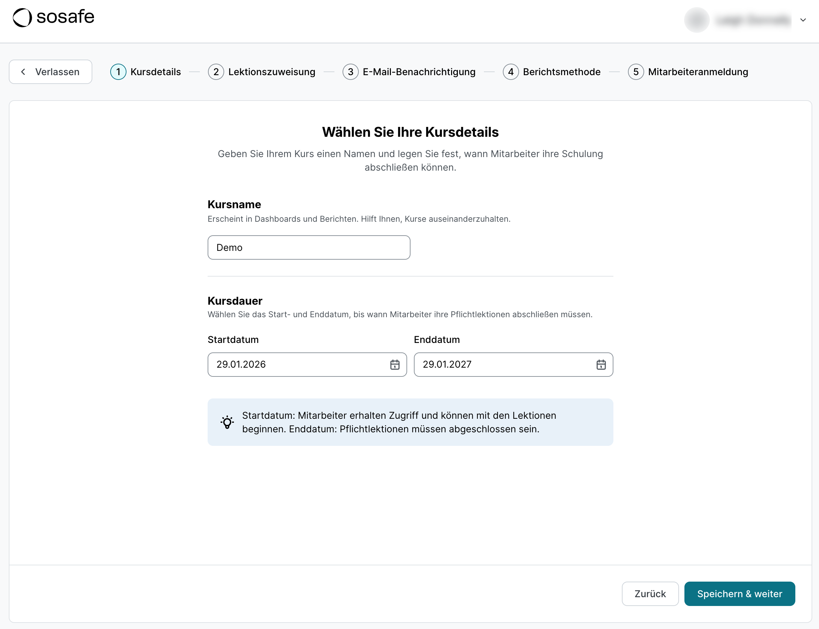Select the Kursdetails step label
The height and width of the screenshot is (629, 819).
155,72
